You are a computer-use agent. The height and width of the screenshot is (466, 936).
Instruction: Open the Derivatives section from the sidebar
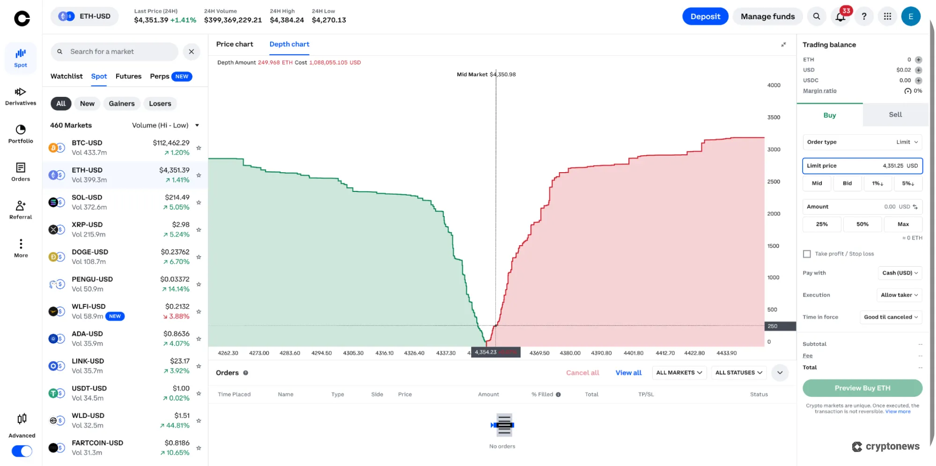pyautogui.click(x=20, y=96)
